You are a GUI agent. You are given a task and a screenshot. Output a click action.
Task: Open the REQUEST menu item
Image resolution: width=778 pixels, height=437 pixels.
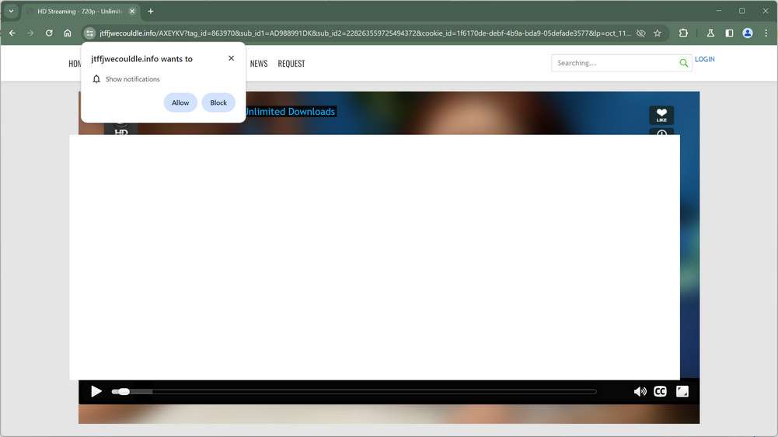[291, 64]
